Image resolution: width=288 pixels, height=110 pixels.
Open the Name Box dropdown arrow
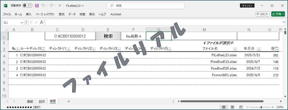tap(22, 22)
